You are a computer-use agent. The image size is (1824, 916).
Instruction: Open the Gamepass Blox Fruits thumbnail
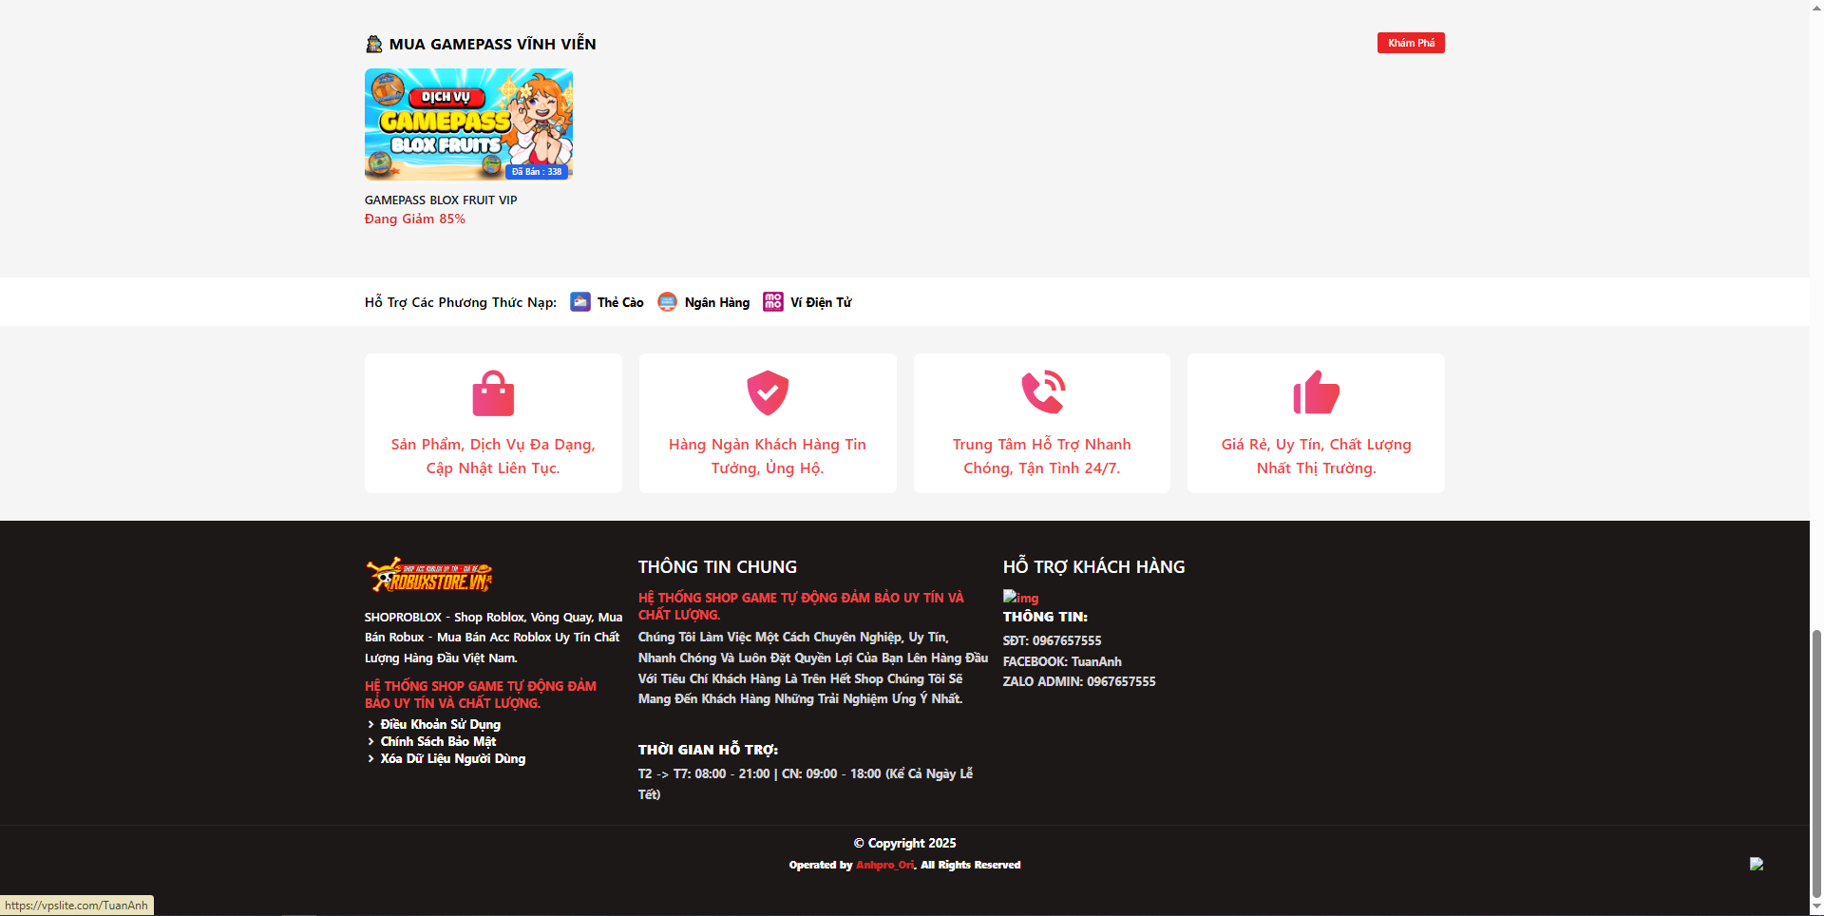468,124
